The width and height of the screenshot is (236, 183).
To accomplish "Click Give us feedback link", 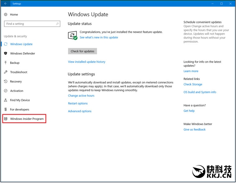I will click(x=195, y=130).
